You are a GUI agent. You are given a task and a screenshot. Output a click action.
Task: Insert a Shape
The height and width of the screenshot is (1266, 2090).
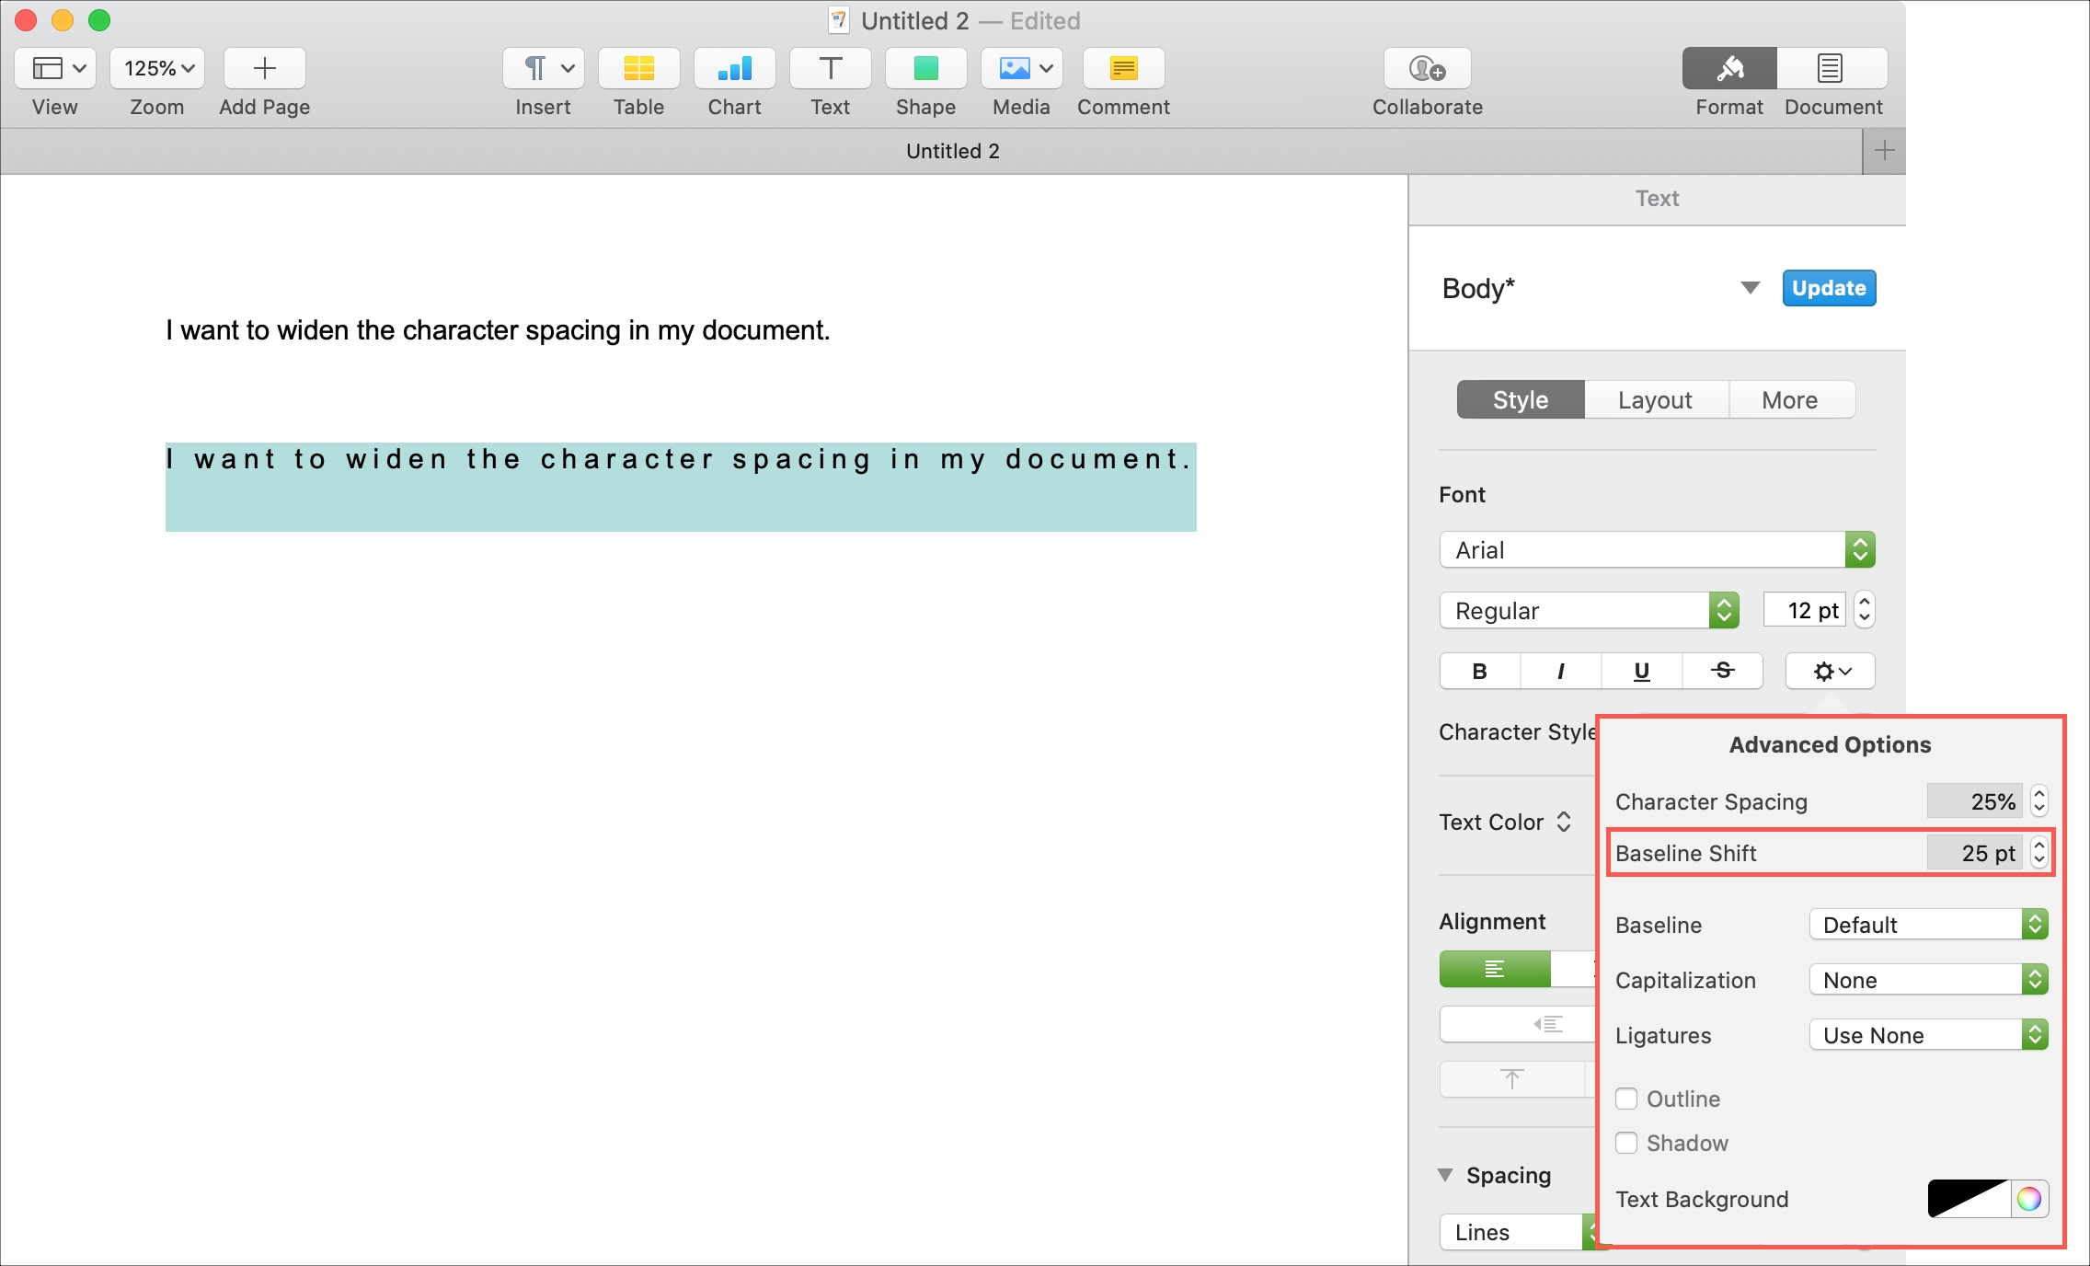click(925, 68)
